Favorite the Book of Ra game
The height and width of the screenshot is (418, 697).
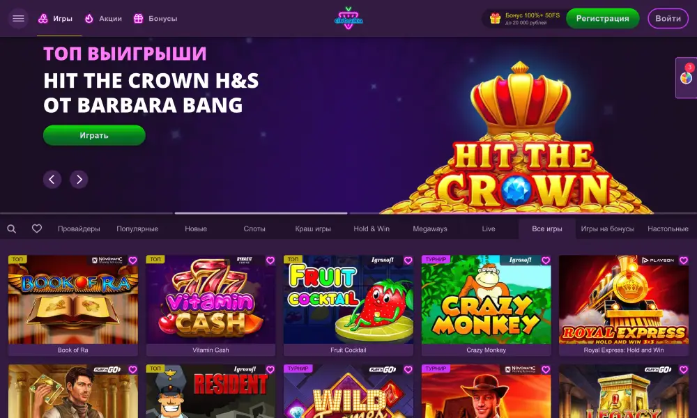click(x=132, y=261)
